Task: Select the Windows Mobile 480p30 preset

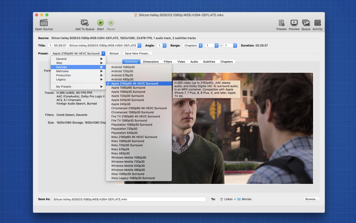Action: click(x=139, y=170)
